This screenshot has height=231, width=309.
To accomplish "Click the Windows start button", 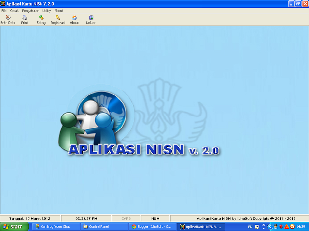I will point(14,227).
